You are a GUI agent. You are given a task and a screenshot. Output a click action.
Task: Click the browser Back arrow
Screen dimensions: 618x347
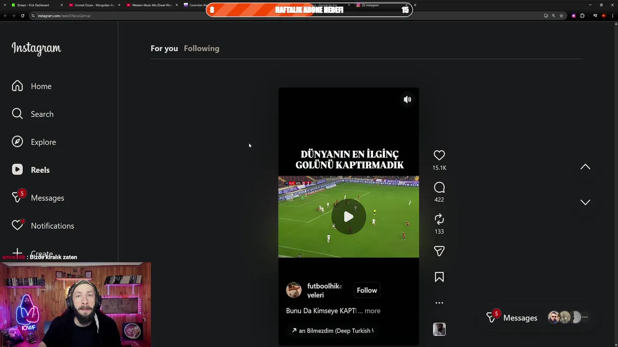5,16
